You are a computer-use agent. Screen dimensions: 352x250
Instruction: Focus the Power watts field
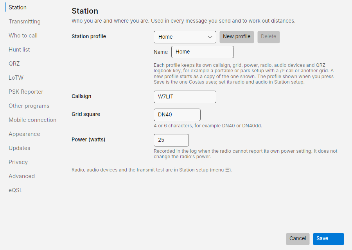point(171,140)
